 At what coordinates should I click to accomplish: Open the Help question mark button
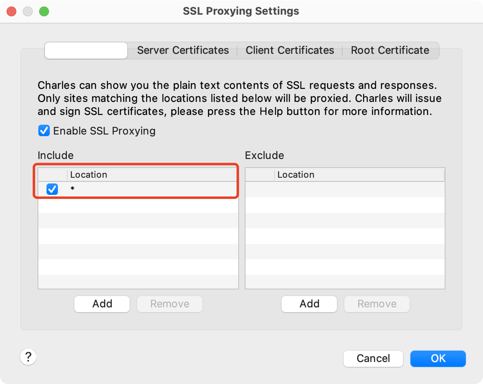(x=28, y=357)
